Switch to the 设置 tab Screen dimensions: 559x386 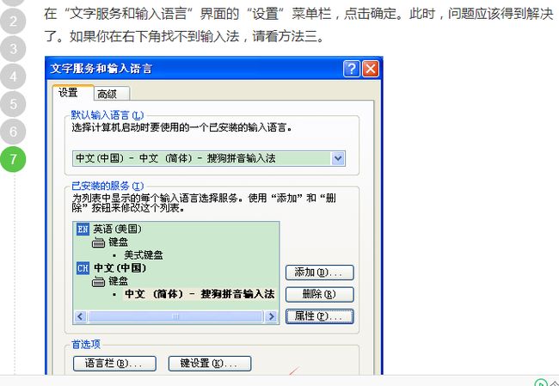[x=73, y=93]
